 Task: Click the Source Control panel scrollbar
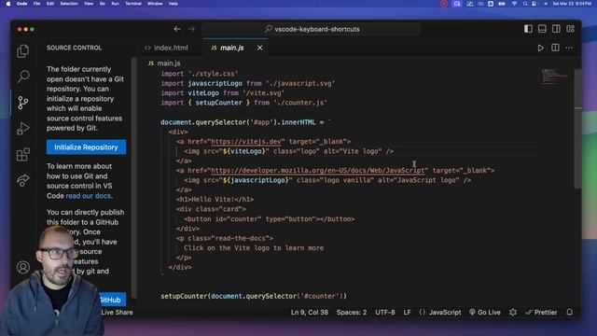[x=134, y=177]
